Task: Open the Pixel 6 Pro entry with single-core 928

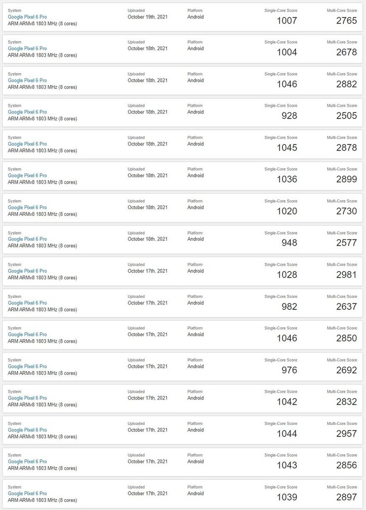Action: coord(27,112)
